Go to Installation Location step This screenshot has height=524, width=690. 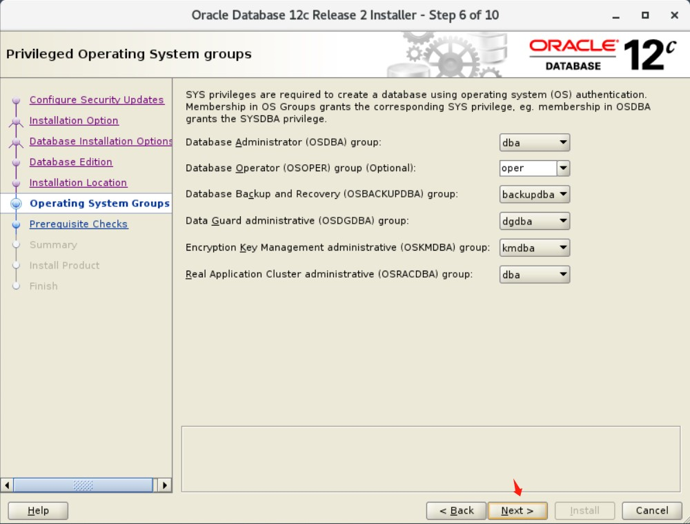point(79,183)
